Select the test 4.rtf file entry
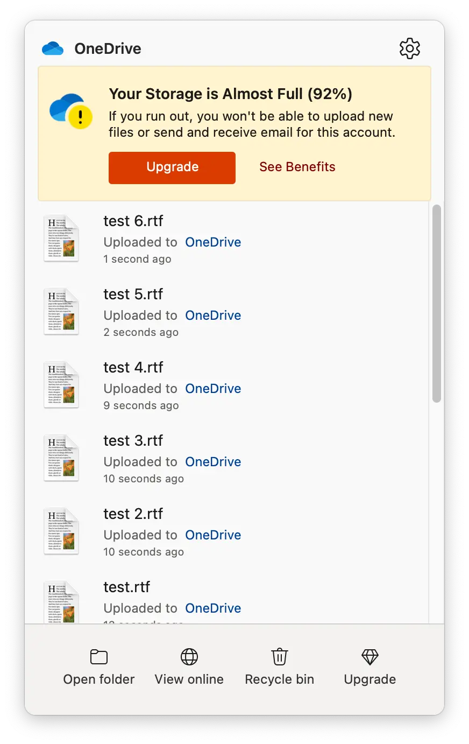 coord(233,385)
